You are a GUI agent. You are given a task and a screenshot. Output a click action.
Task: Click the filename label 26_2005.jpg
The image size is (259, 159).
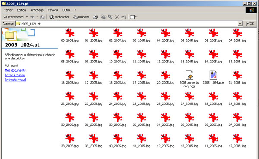[x=165, y=104]
